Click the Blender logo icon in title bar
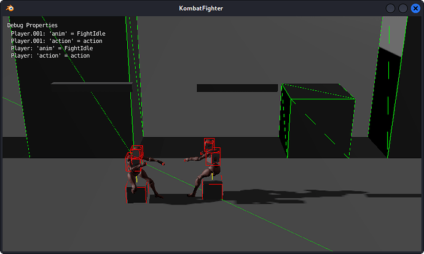 coord(10,8)
